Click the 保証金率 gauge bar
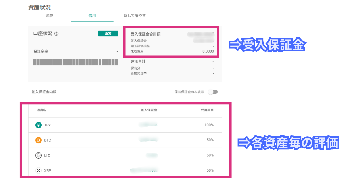The width and height of the screenshot is (345, 181). coord(76,62)
